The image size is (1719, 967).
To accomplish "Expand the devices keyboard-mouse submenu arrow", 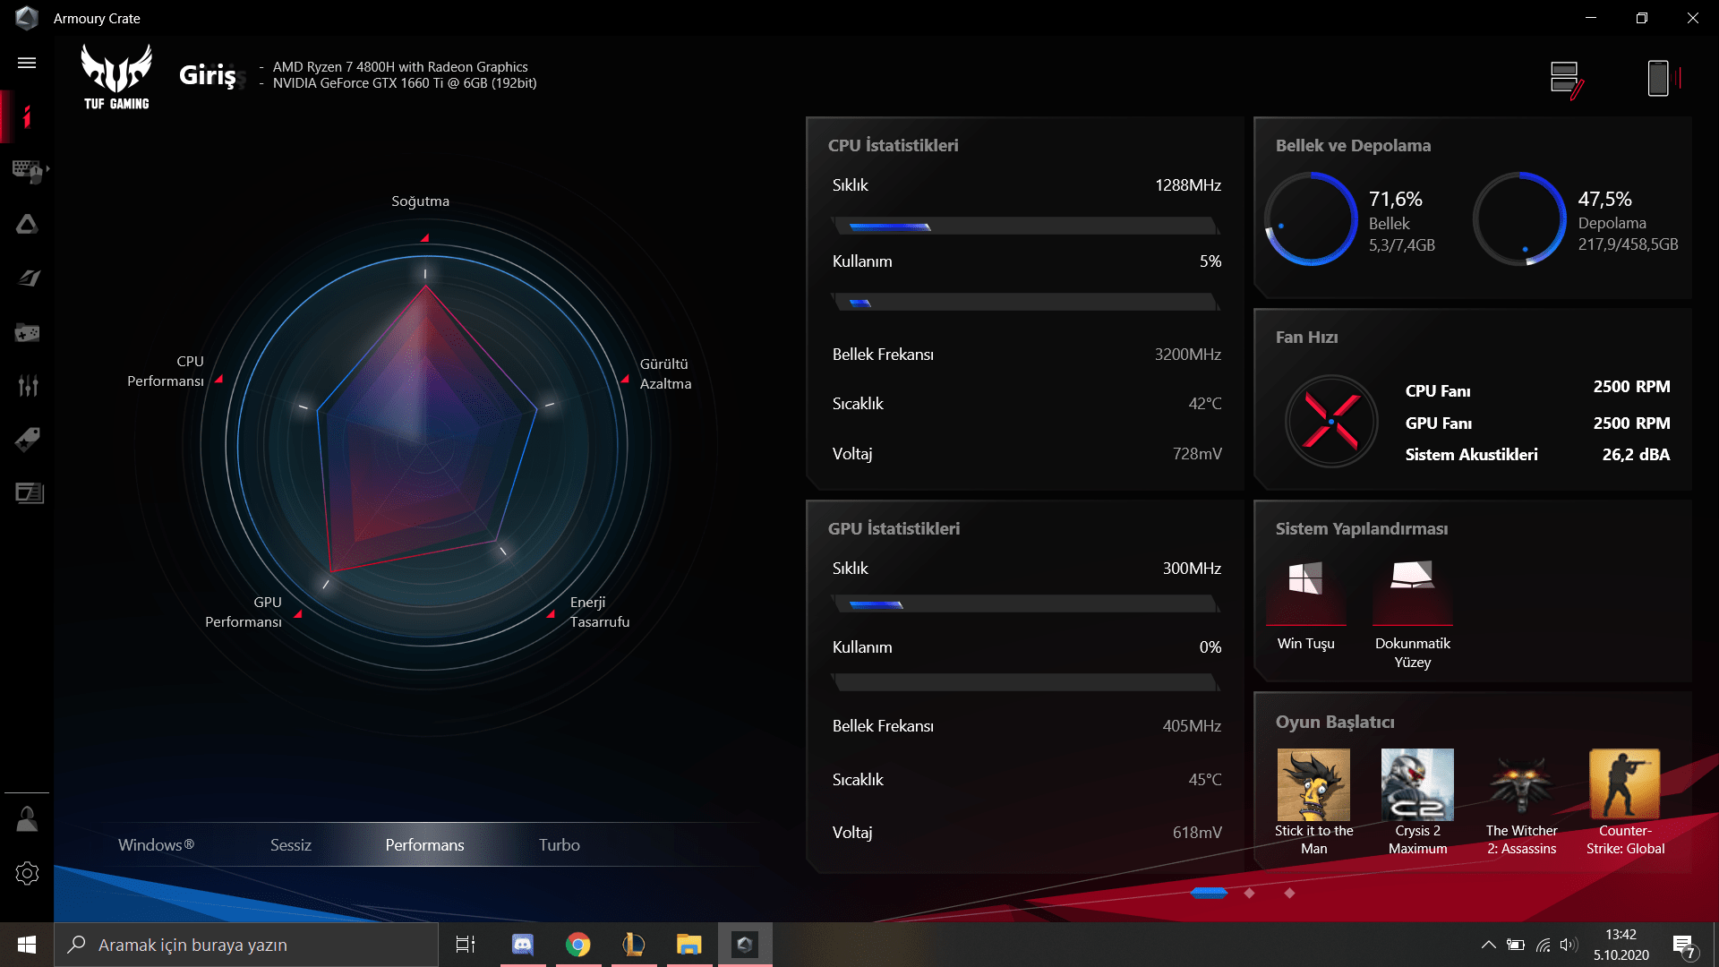I will pyautogui.click(x=47, y=168).
